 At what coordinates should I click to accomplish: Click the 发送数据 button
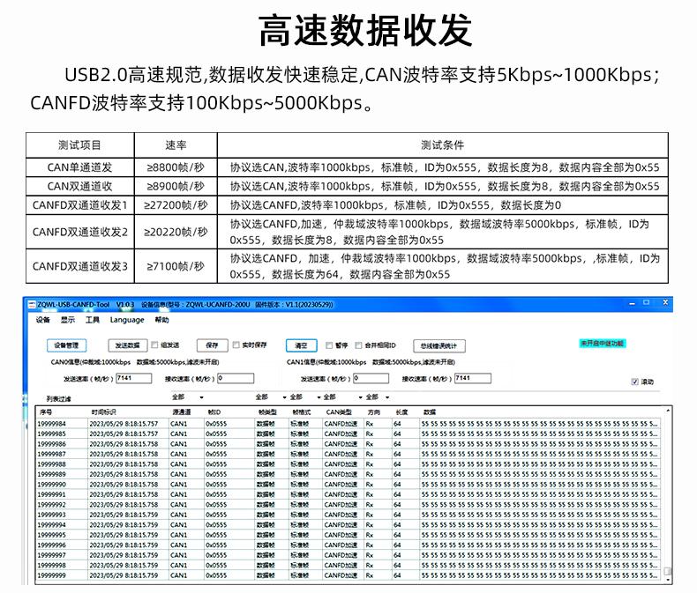128,345
